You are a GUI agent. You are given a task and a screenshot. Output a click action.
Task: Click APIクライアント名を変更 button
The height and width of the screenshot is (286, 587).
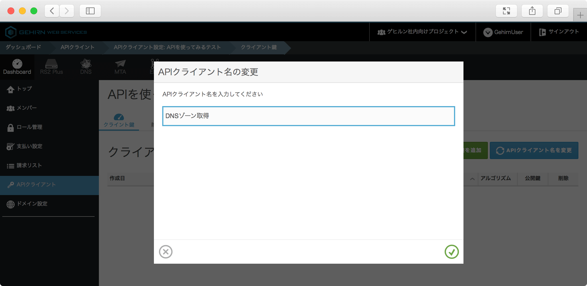coord(534,150)
